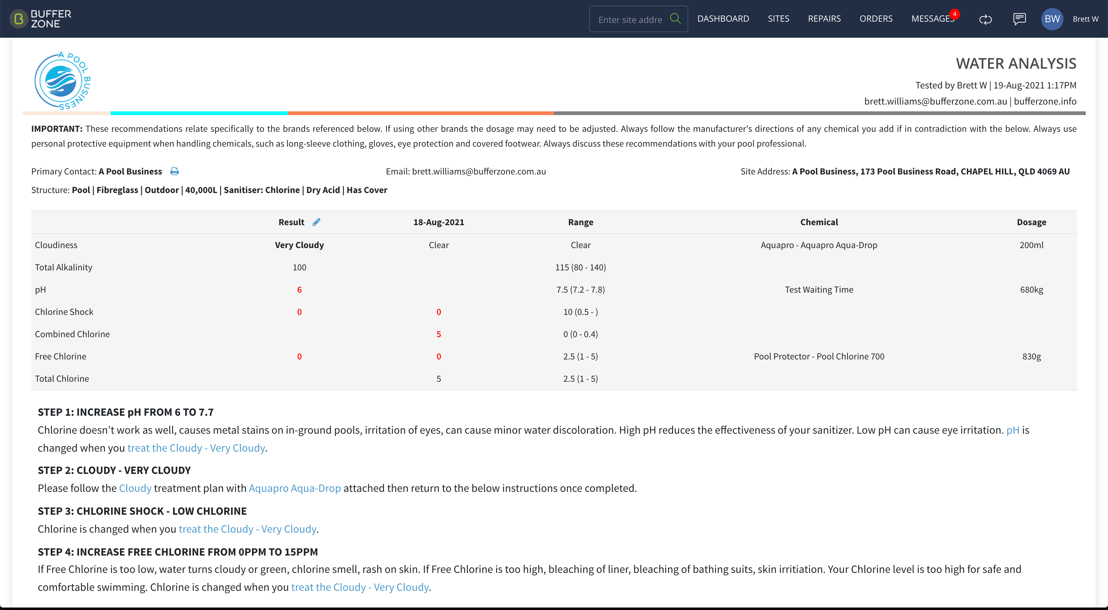Screen dimensions: 1108x610
Task: Click the Site Address text
Action: tap(905, 171)
